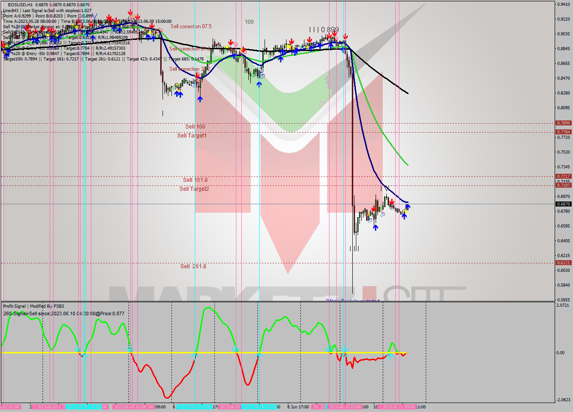Click the 'Target100: 0.7894' targets summary line

103,59
